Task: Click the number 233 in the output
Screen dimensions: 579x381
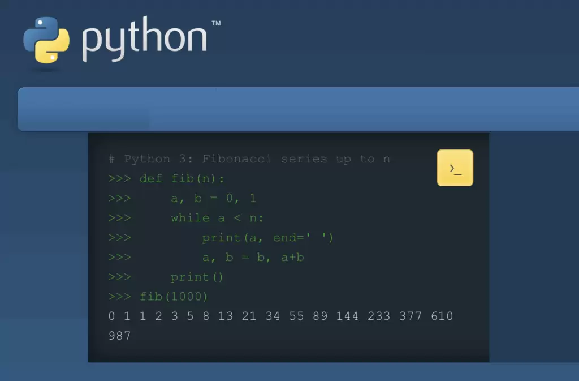Action: [379, 316]
